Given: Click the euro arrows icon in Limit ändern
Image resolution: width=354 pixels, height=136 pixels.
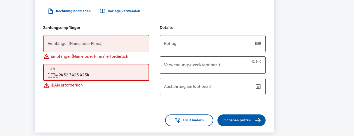Looking at the screenshot, I should [x=177, y=120].
